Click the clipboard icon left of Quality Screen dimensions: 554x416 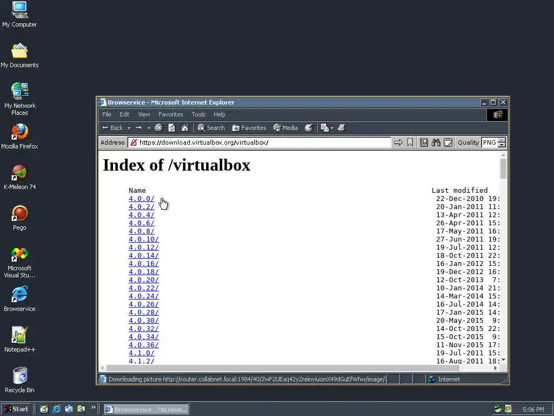coord(448,142)
